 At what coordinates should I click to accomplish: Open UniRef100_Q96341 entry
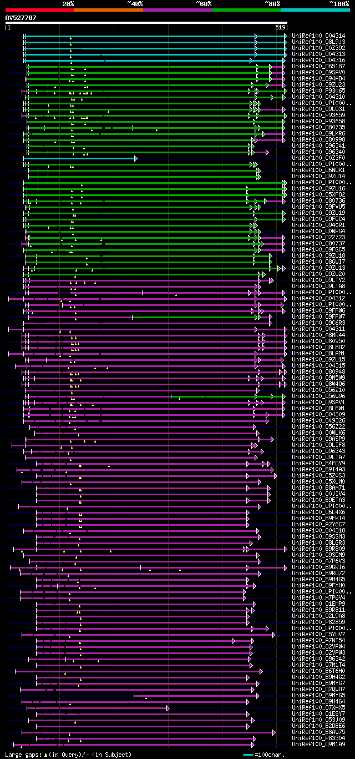click(318, 145)
